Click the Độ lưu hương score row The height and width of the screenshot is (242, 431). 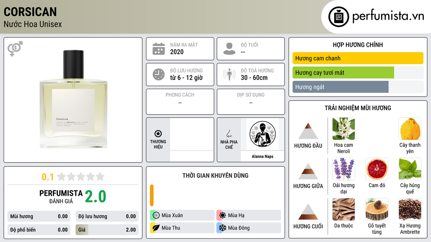(107, 216)
